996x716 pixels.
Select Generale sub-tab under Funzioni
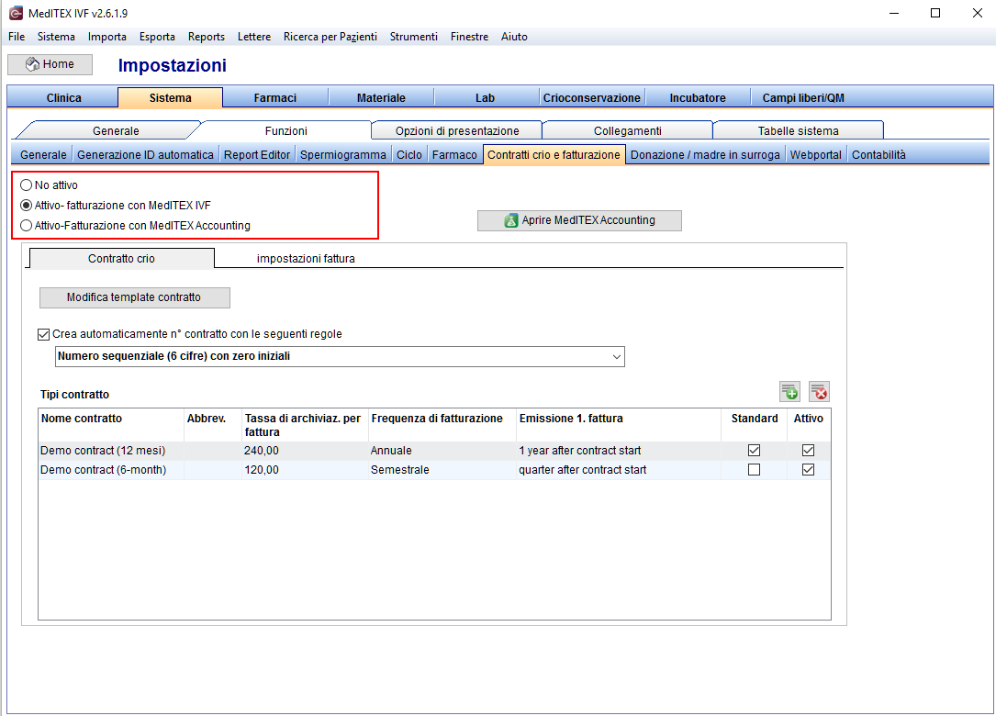(x=43, y=155)
